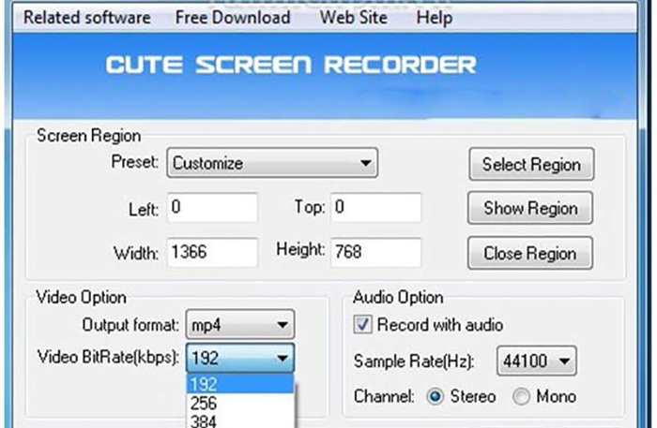Screen dimensions: 657x428
Task: Focus the Width field showing 1366
Action: tap(212, 253)
